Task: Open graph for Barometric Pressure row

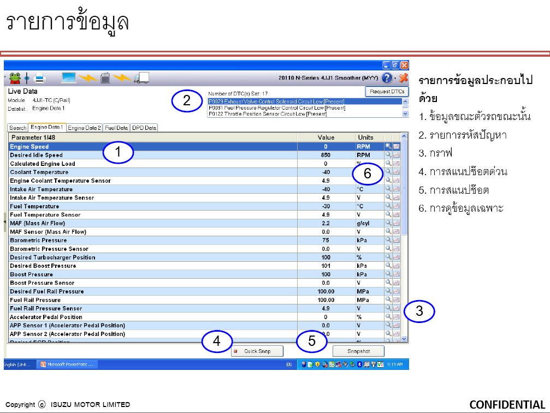Action: tap(397, 240)
